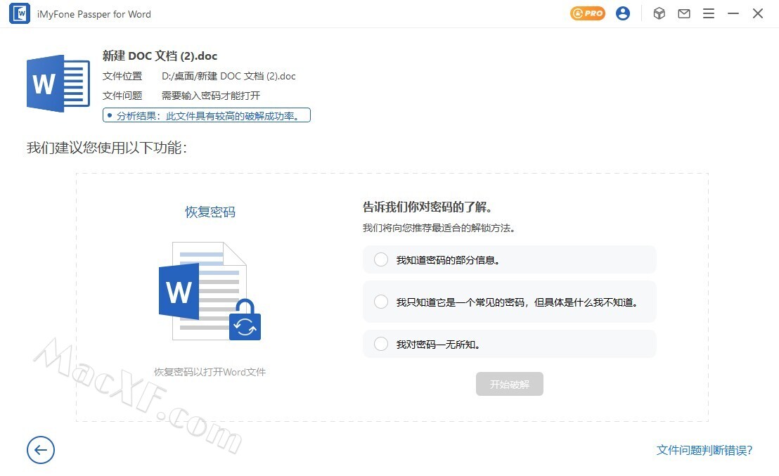Click the iMyFone Passper app logo

[x=20, y=13]
